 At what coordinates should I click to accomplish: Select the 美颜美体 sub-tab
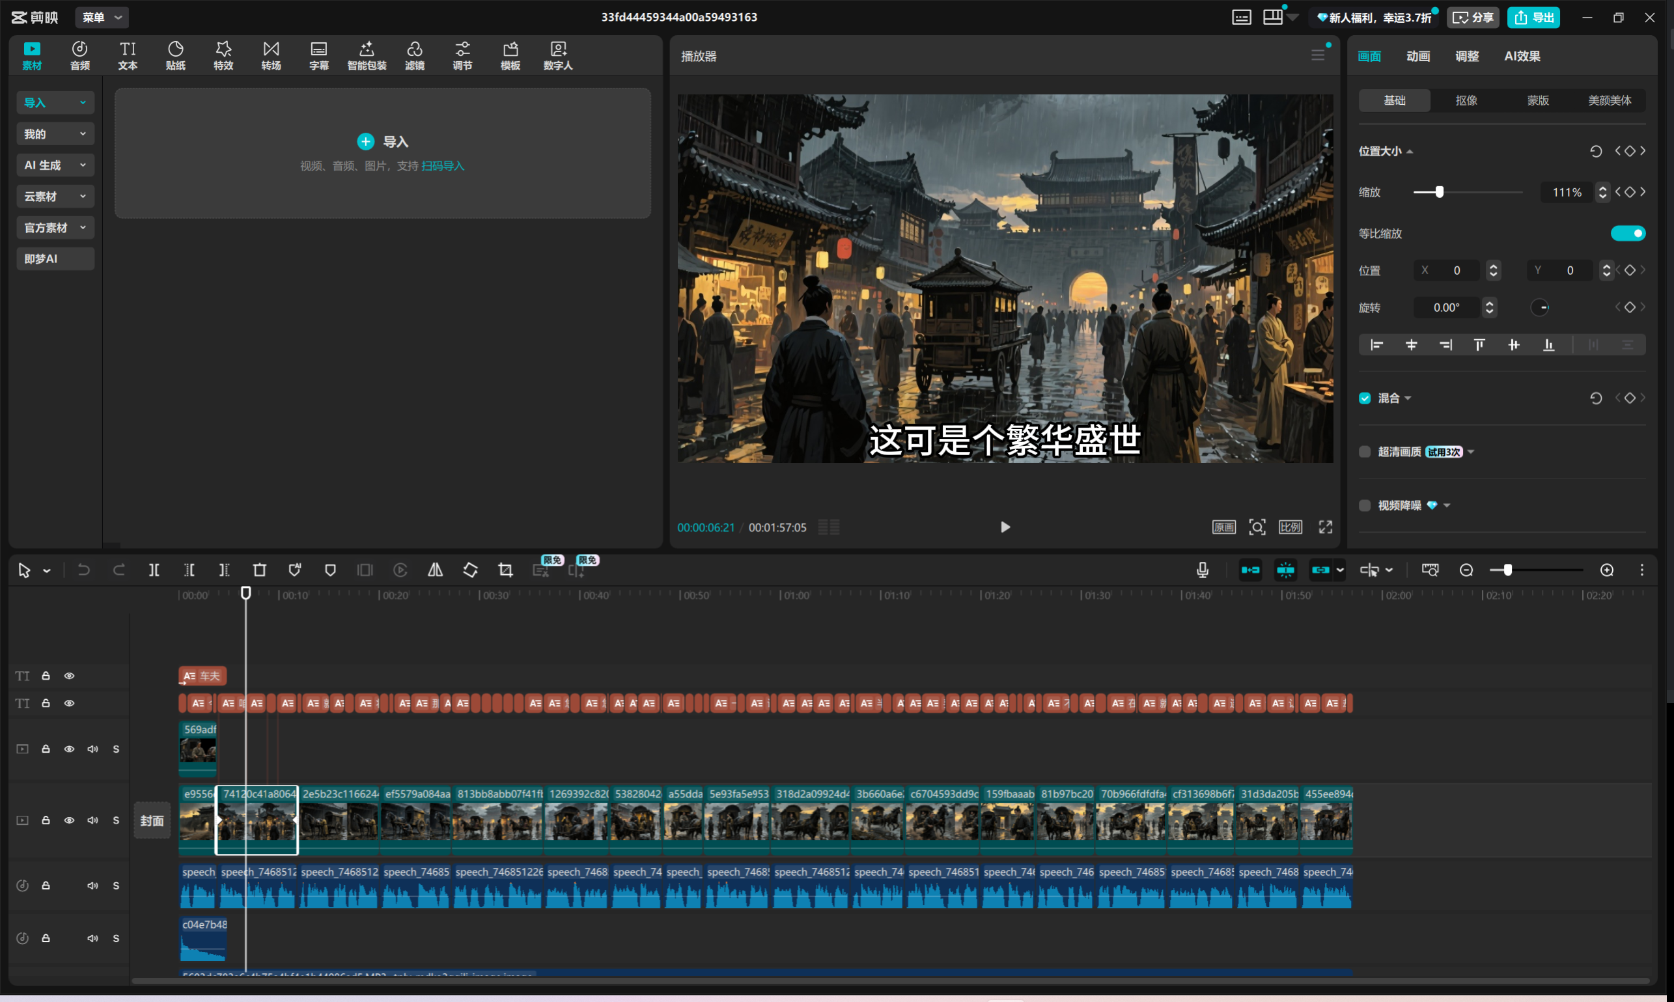pos(1609,100)
